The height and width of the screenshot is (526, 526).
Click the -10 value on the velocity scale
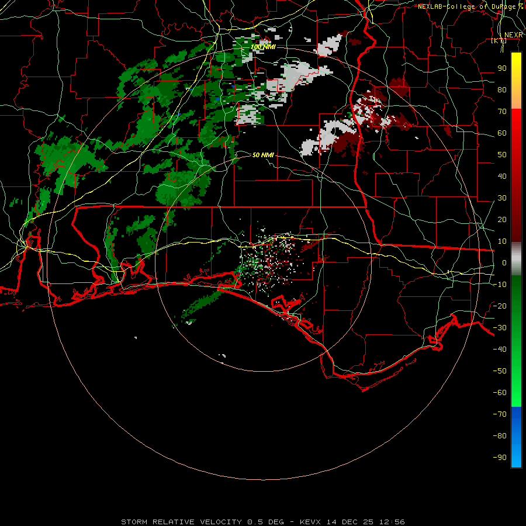pyautogui.click(x=500, y=285)
